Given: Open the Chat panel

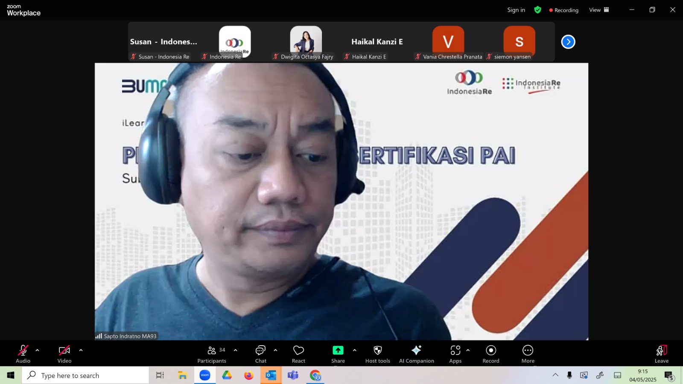Looking at the screenshot, I should 261,354.
